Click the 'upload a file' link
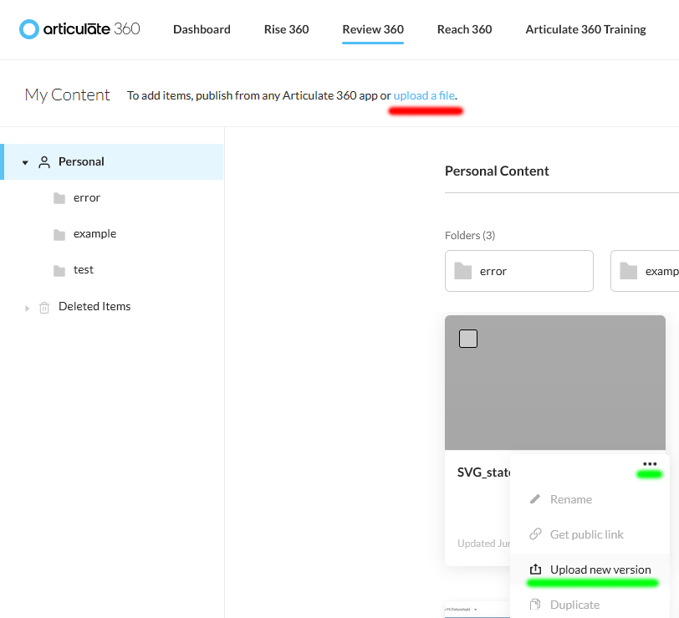 [424, 95]
